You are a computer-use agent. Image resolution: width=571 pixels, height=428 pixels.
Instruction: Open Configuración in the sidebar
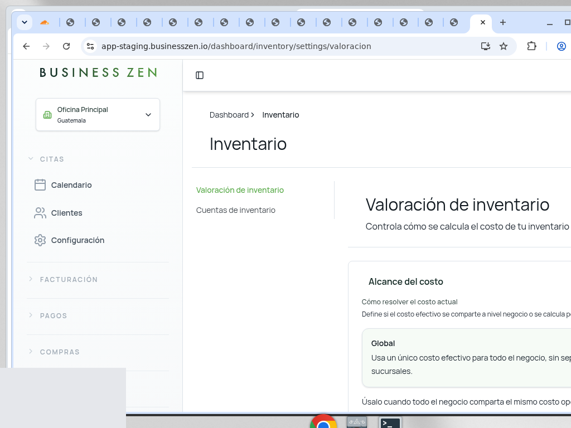78,240
